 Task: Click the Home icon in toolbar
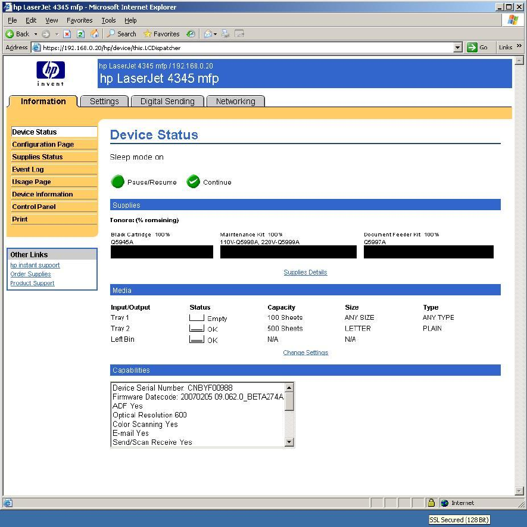(95, 33)
